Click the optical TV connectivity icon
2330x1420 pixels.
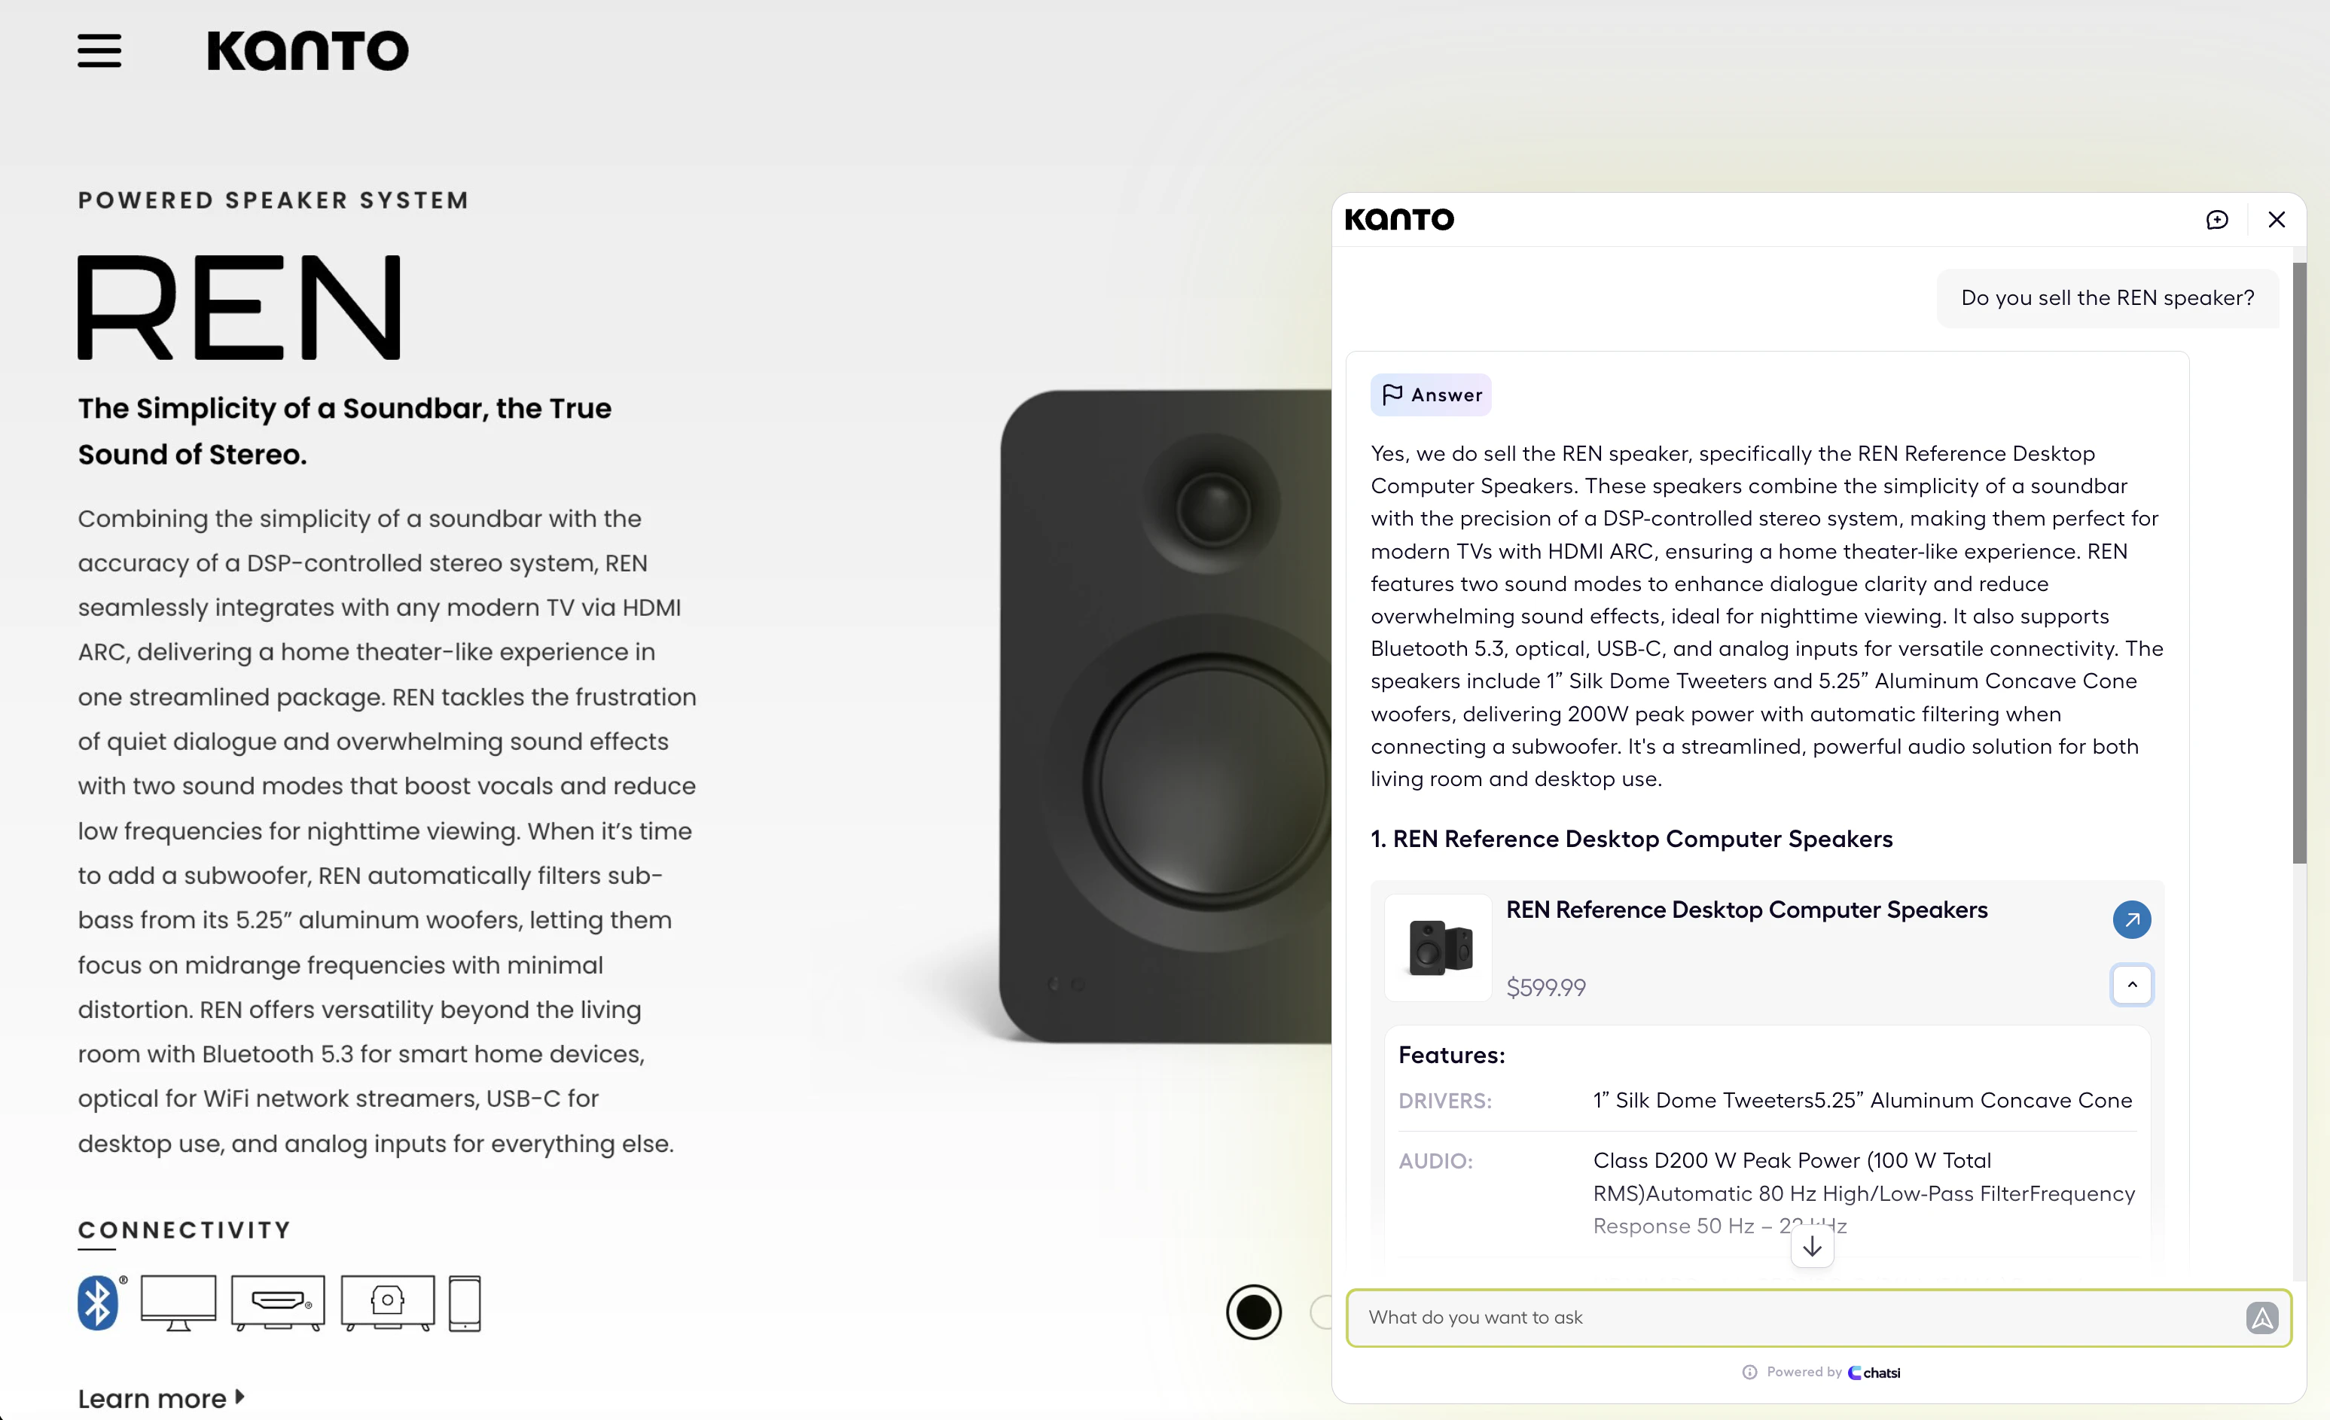click(x=388, y=1303)
